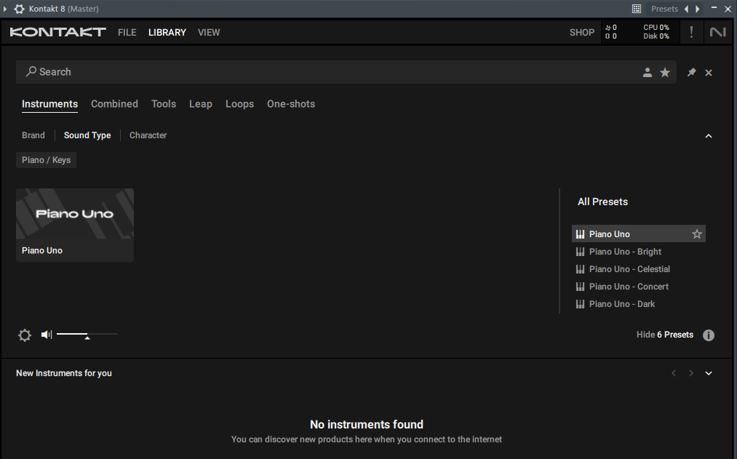Open the FILE menu
Viewport: 737px width, 459px height.
click(127, 33)
